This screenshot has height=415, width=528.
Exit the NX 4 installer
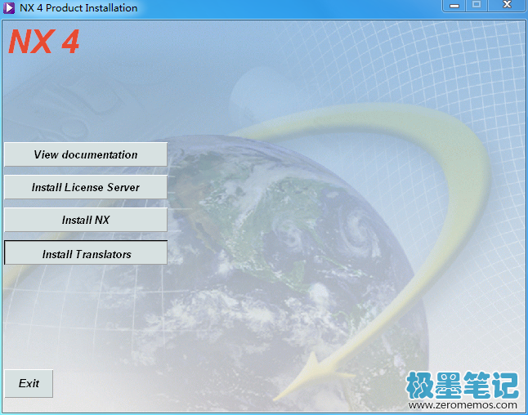click(x=29, y=383)
